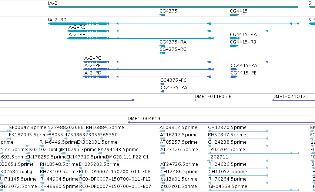Viewport: 315px width, 192px height.
Task: Select the CG4375-PC protein label
Action: [173, 80]
